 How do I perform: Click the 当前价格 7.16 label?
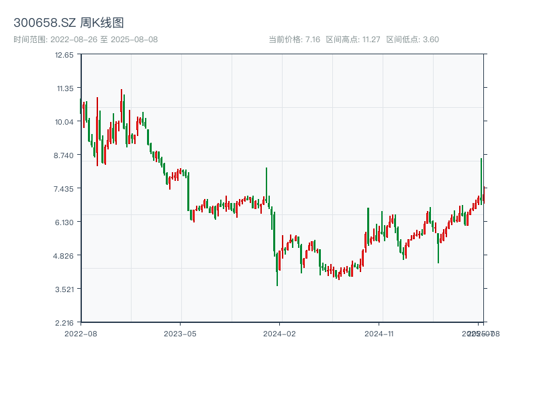[294, 40]
